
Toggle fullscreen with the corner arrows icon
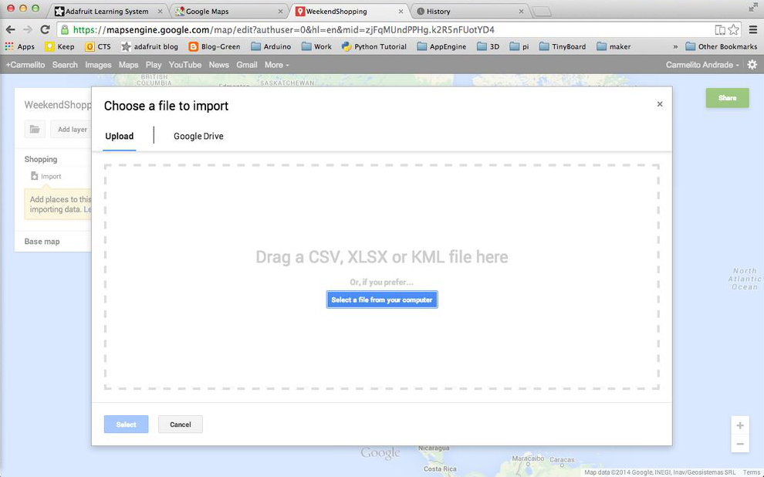point(752,8)
